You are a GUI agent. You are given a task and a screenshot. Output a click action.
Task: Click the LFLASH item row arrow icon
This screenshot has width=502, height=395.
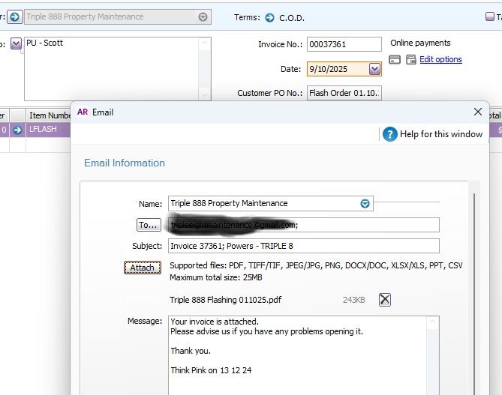point(17,130)
